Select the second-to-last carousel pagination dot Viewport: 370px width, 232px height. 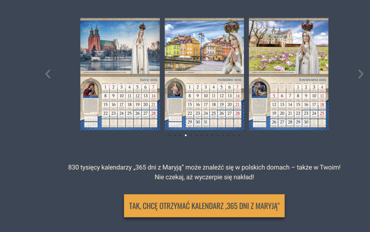point(234,135)
